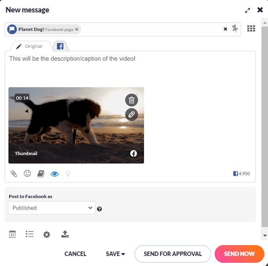The image size is (268, 266).
Task: Remove the Planet Dog! Facebook page chip
Action: 77,29
